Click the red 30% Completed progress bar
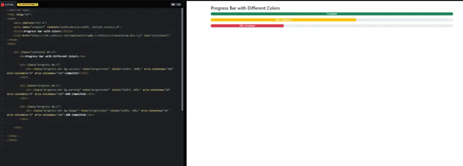Screen dimensions: 463x166 (247, 26)
